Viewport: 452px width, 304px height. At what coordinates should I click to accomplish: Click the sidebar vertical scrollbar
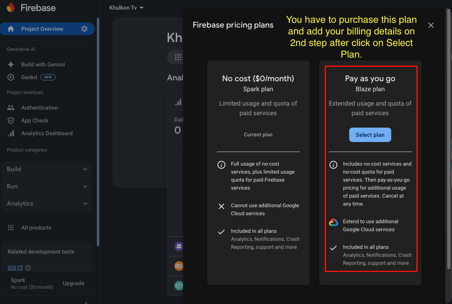click(x=98, y=132)
